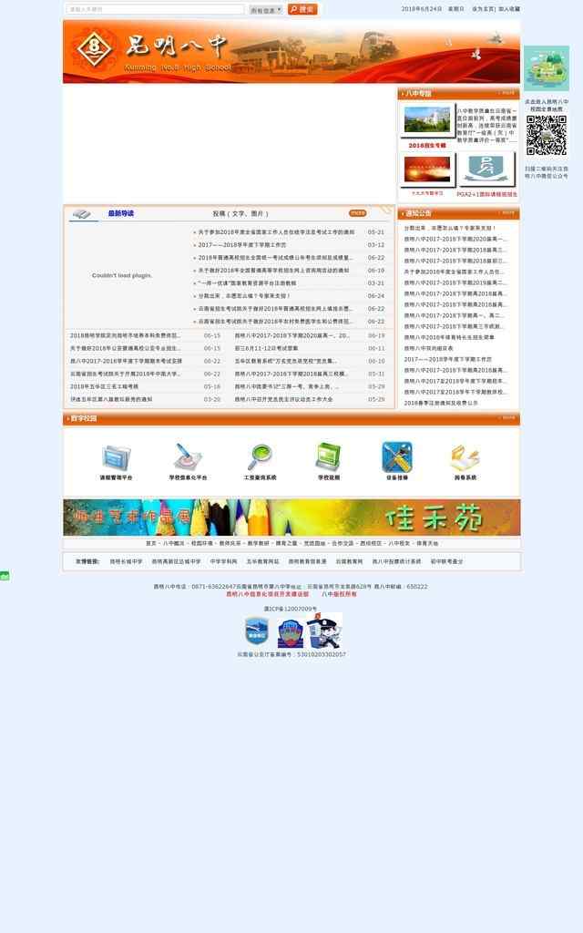Screen dimensions: 583x933
Task: Select the 最新导读 tab
Action: point(120,213)
